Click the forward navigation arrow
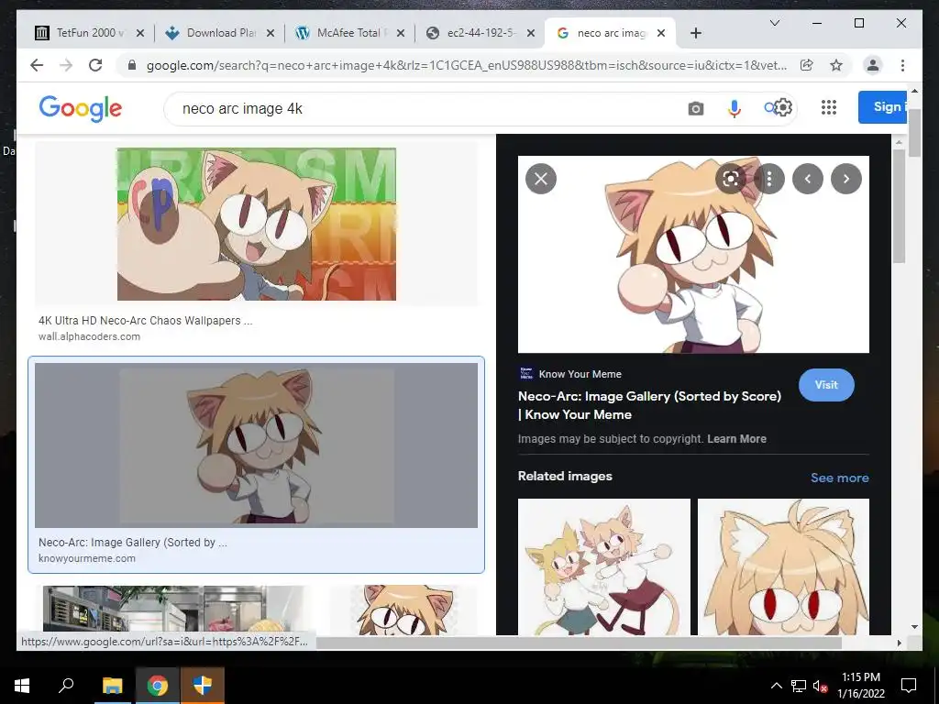Viewport: 939px width, 704px height. coord(66,65)
